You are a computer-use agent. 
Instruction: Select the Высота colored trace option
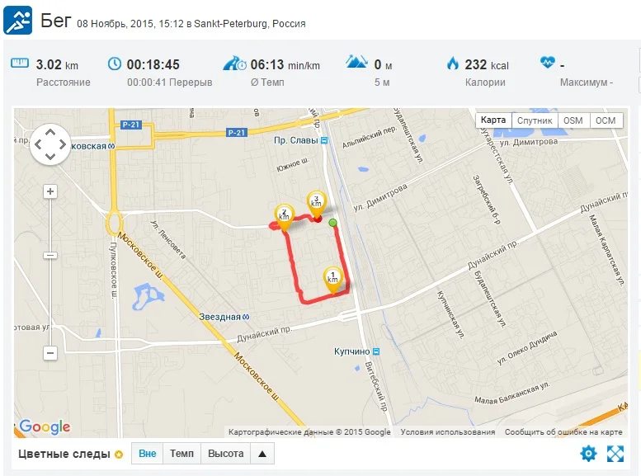point(225,454)
